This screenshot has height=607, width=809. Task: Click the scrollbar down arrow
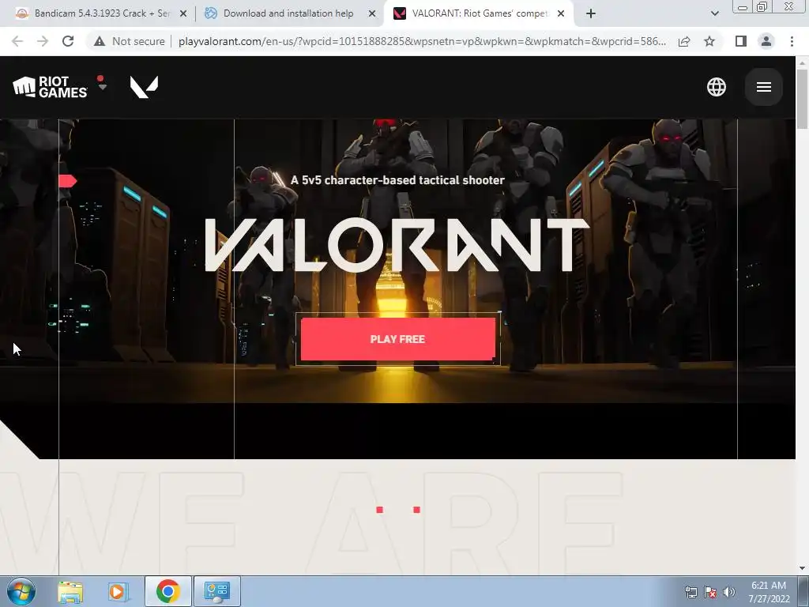802,567
